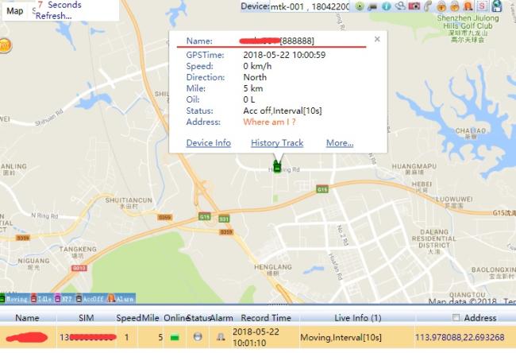Click the camera icon in top toolbar
516x353 pixels.
[x=414, y=6]
